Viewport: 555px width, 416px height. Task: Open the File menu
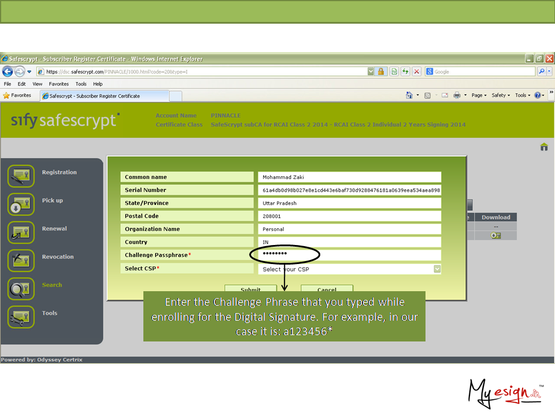tap(8, 84)
